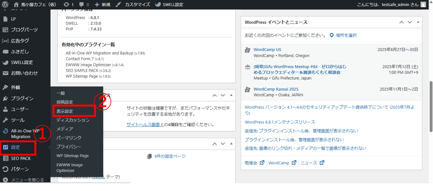Click the vertical page scrollbar
Image resolution: width=433 pixels, height=191 pixels.
coord(431,106)
